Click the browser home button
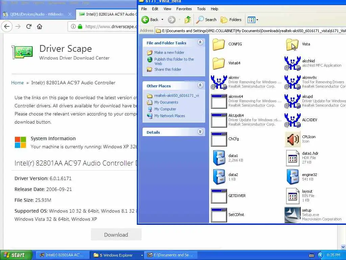 (x=40, y=26)
